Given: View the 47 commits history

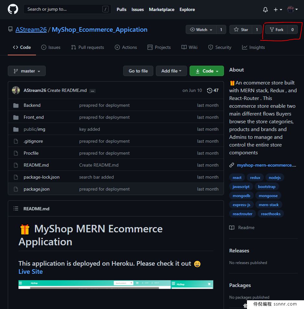Looking at the screenshot, I should (213, 90).
